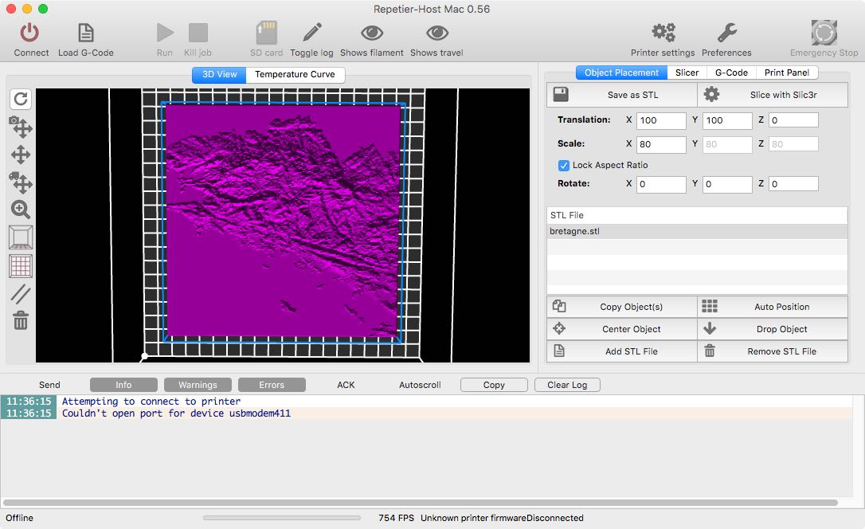
Task: Click Translation X input field
Action: pos(661,120)
